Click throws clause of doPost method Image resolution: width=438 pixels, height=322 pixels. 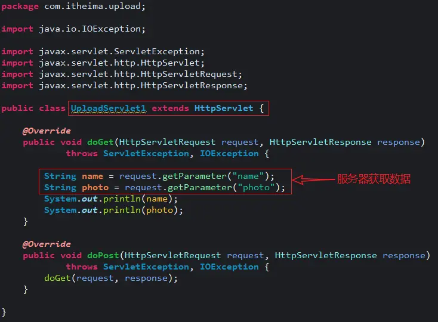click(x=167, y=267)
